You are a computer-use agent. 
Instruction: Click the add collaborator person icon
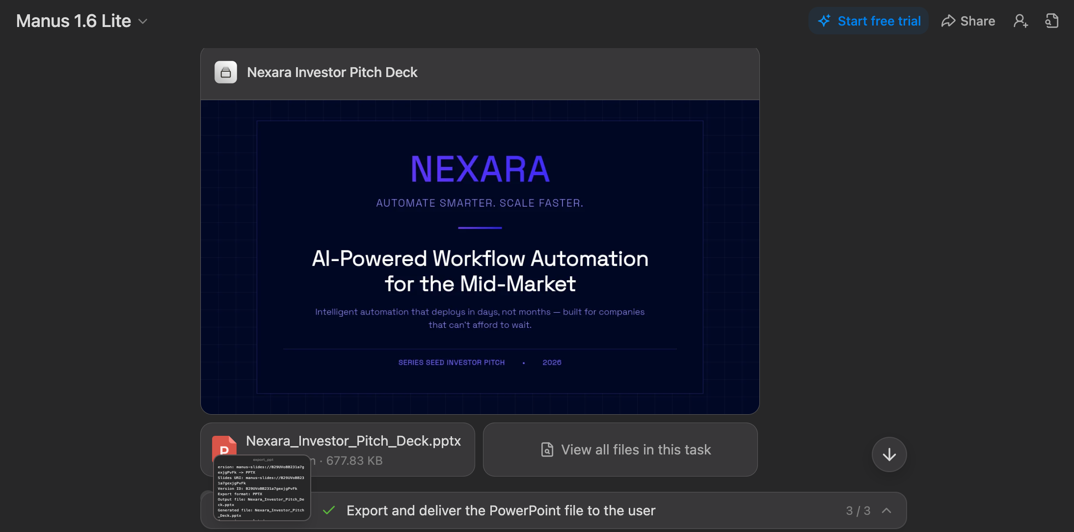pos(1020,21)
